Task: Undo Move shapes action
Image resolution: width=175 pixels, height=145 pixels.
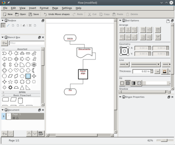Action: pyautogui.click(x=57, y=14)
